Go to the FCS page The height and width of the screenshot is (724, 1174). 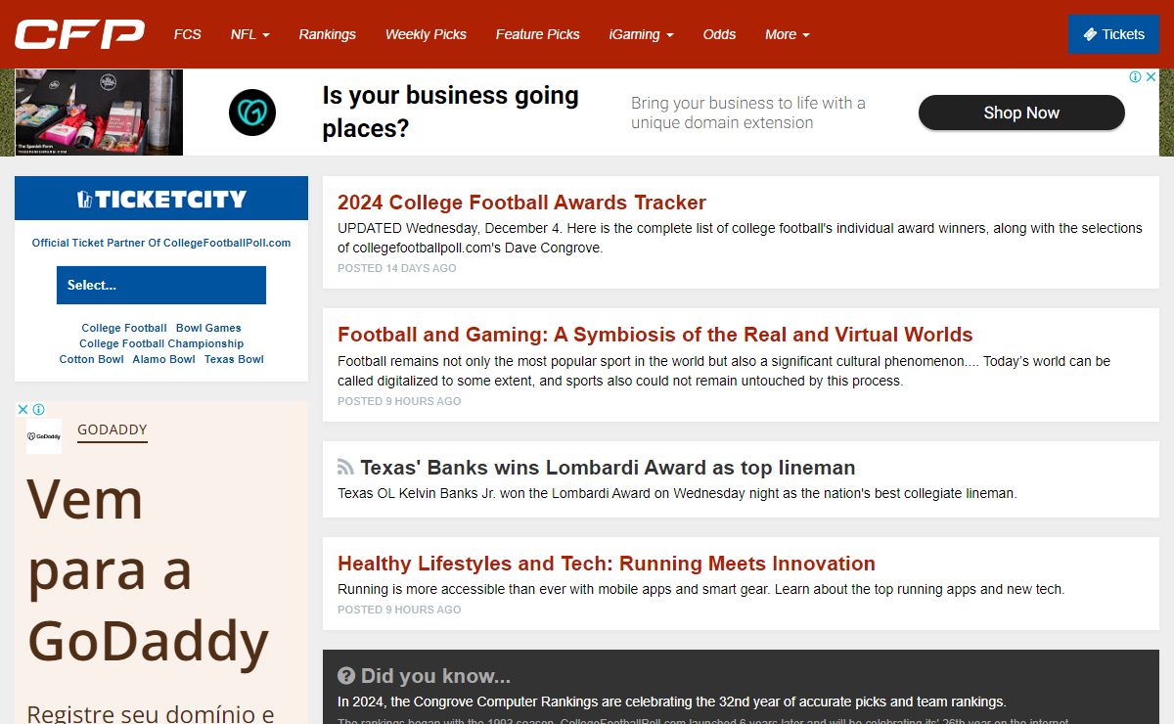(x=188, y=34)
